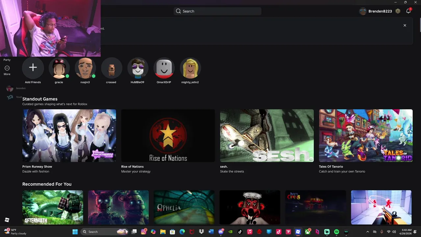This screenshot has width=421, height=237.
Task: Click the Add Friends plus button
Action: 33,68
